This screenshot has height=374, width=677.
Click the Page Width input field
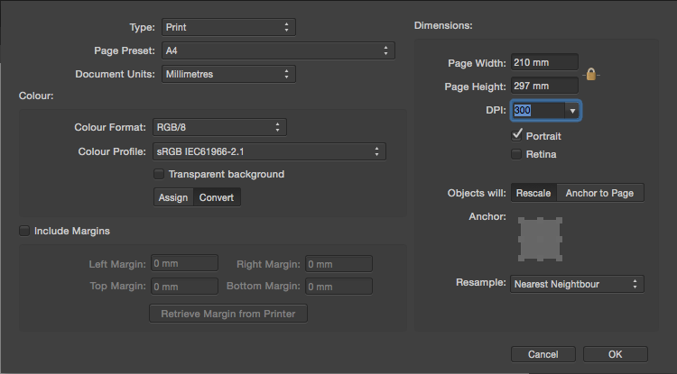click(544, 62)
